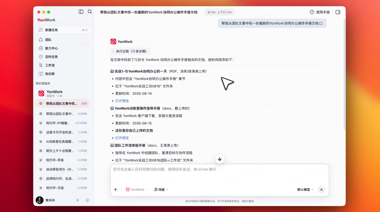Toggle the left sidebar panel icon
Image resolution: width=380 pixels, height=212 pixels.
[81, 12]
